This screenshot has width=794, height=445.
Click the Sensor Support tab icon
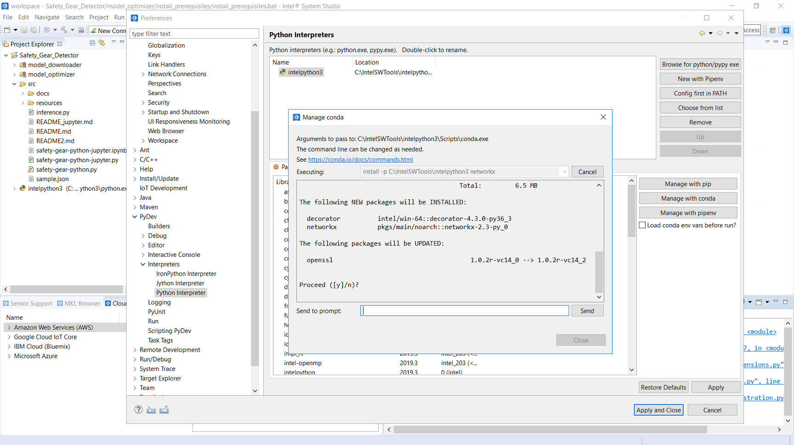6,304
